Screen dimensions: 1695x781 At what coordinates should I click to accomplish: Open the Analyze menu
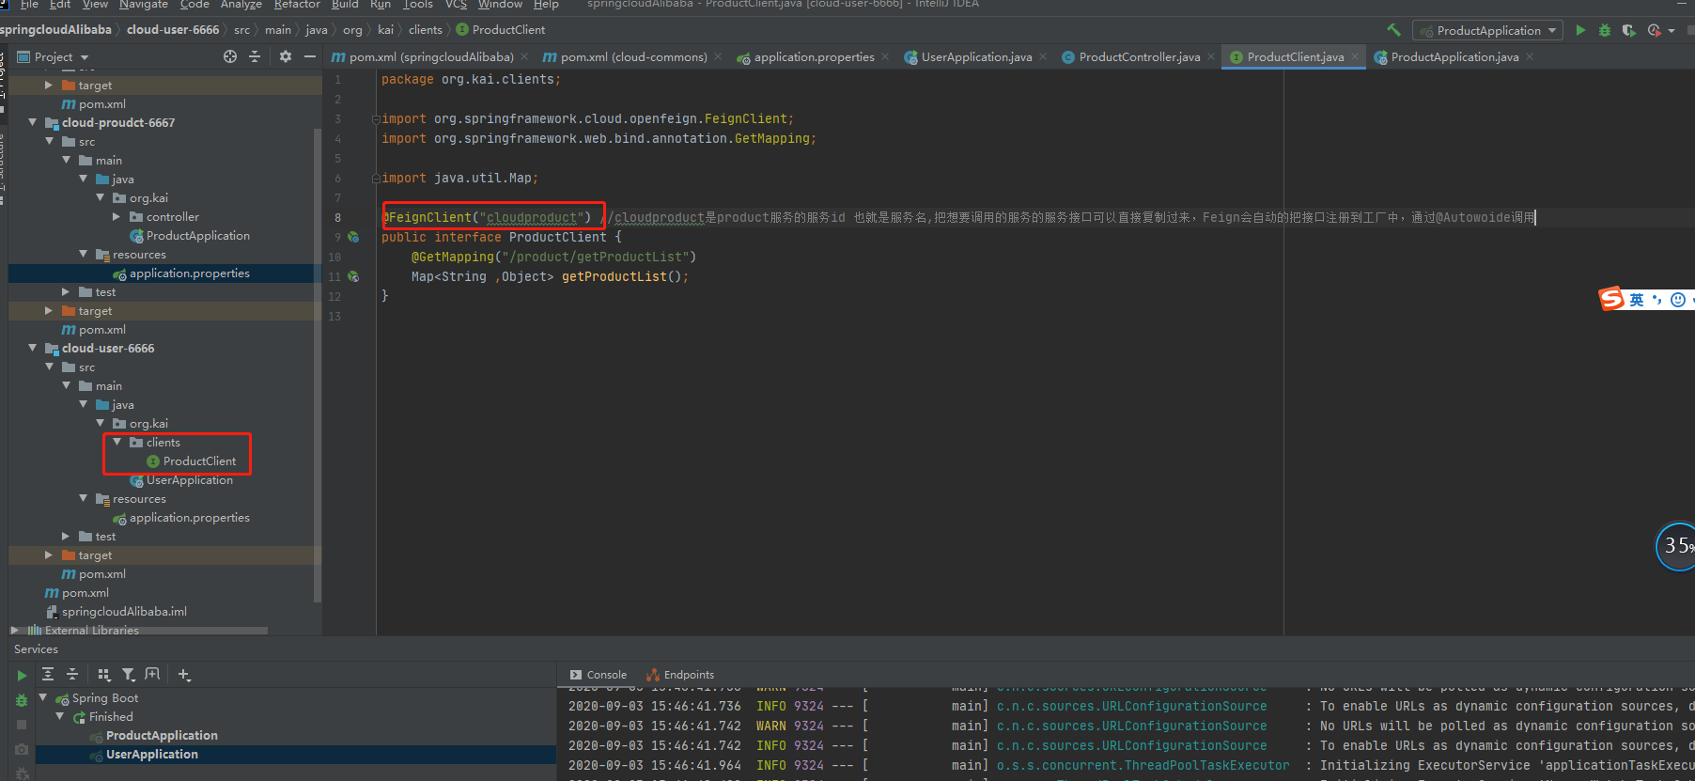coord(241,5)
